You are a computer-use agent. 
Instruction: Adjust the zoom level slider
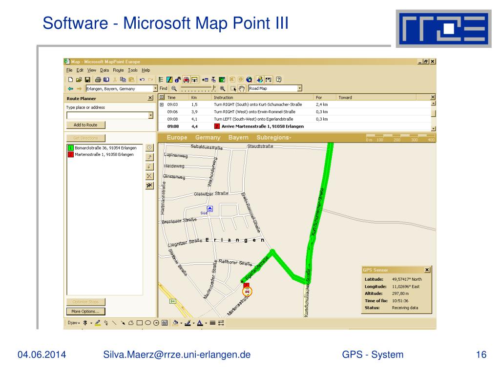pyautogui.click(x=198, y=89)
